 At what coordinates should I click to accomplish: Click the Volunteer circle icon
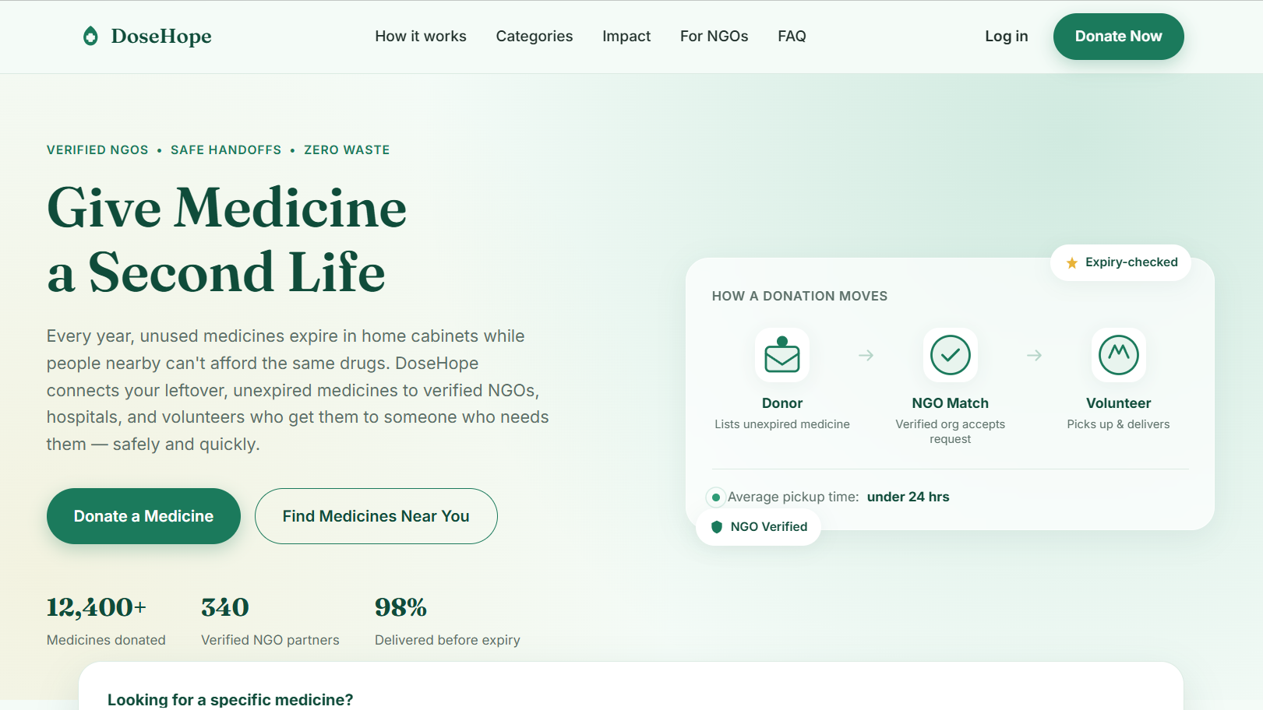[1118, 355]
